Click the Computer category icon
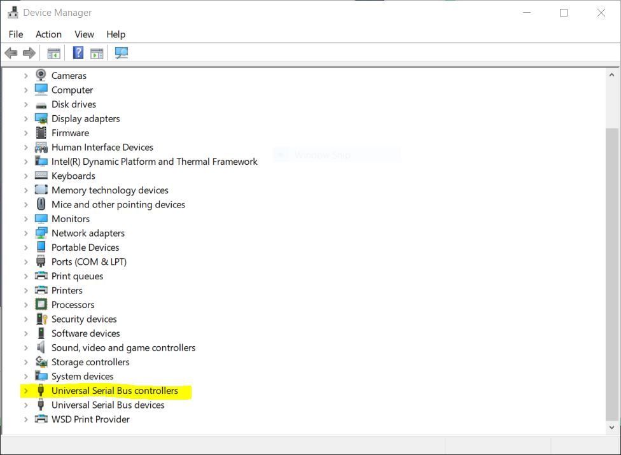This screenshot has width=621, height=455. click(41, 90)
